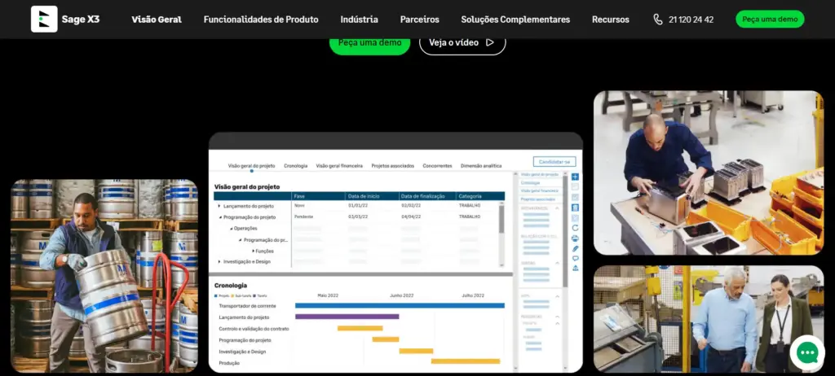Click the 04/04/22 end date cell
The width and height of the screenshot is (835, 376).
[x=411, y=217]
